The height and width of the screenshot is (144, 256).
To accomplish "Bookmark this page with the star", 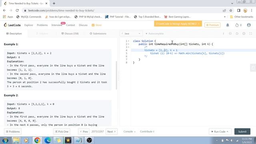I will [x=231, y=10].
